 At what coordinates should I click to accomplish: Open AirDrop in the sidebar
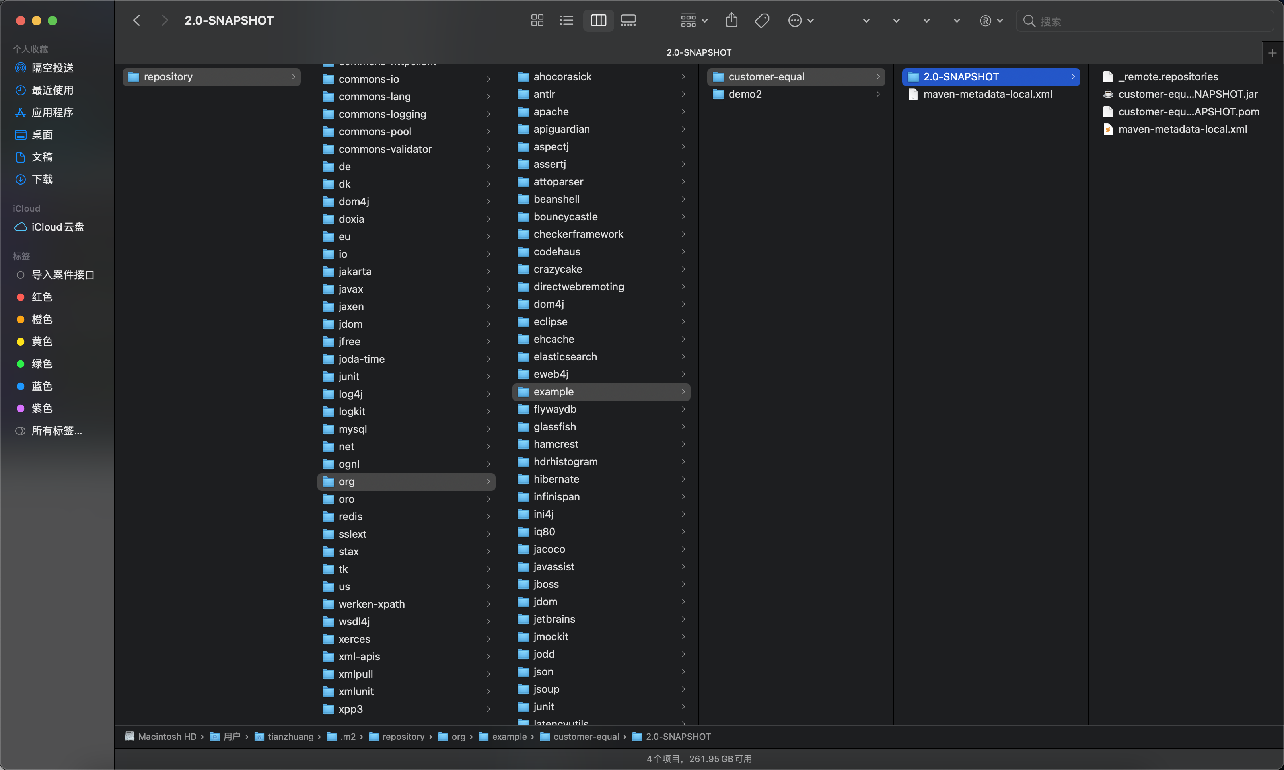52,68
